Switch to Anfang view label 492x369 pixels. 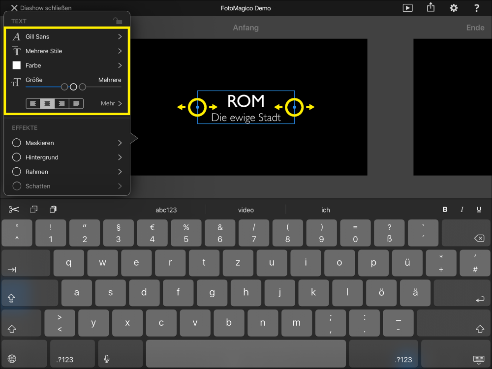tap(246, 28)
